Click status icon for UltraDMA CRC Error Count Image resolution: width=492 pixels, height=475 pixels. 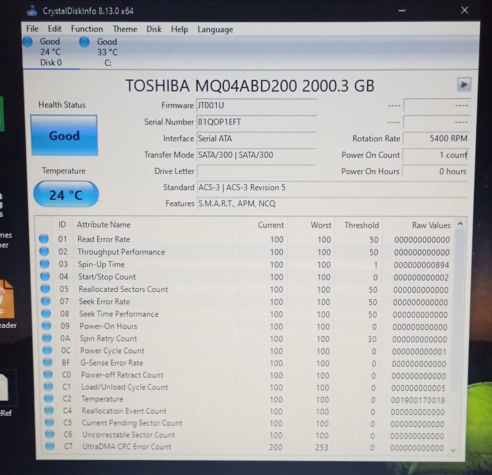click(50, 446)
